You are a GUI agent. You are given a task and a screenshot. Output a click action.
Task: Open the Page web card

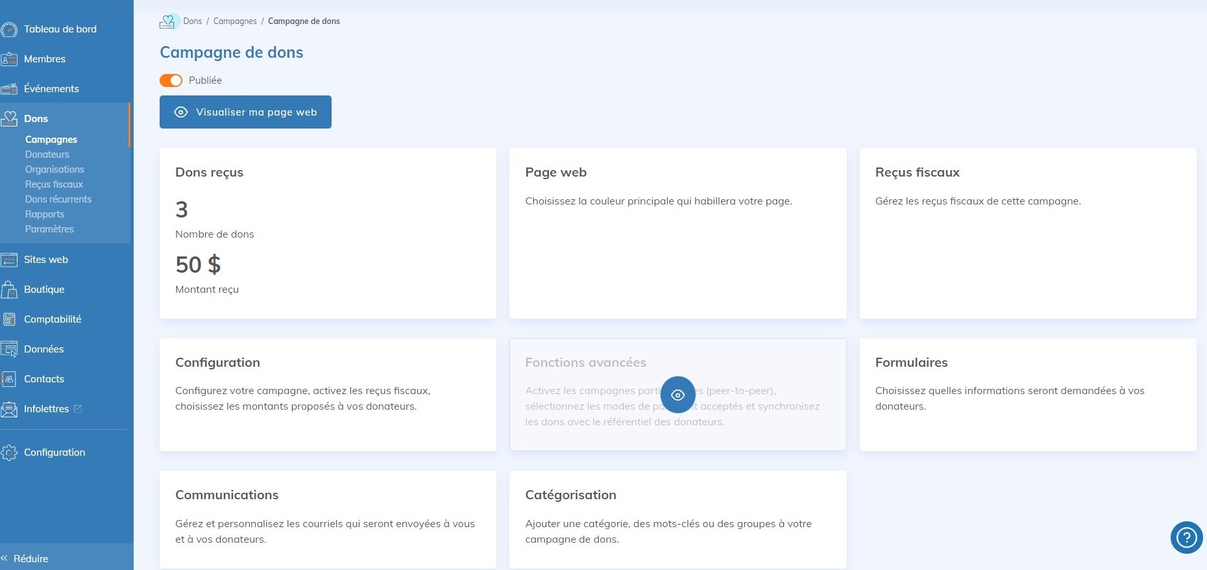677,233
